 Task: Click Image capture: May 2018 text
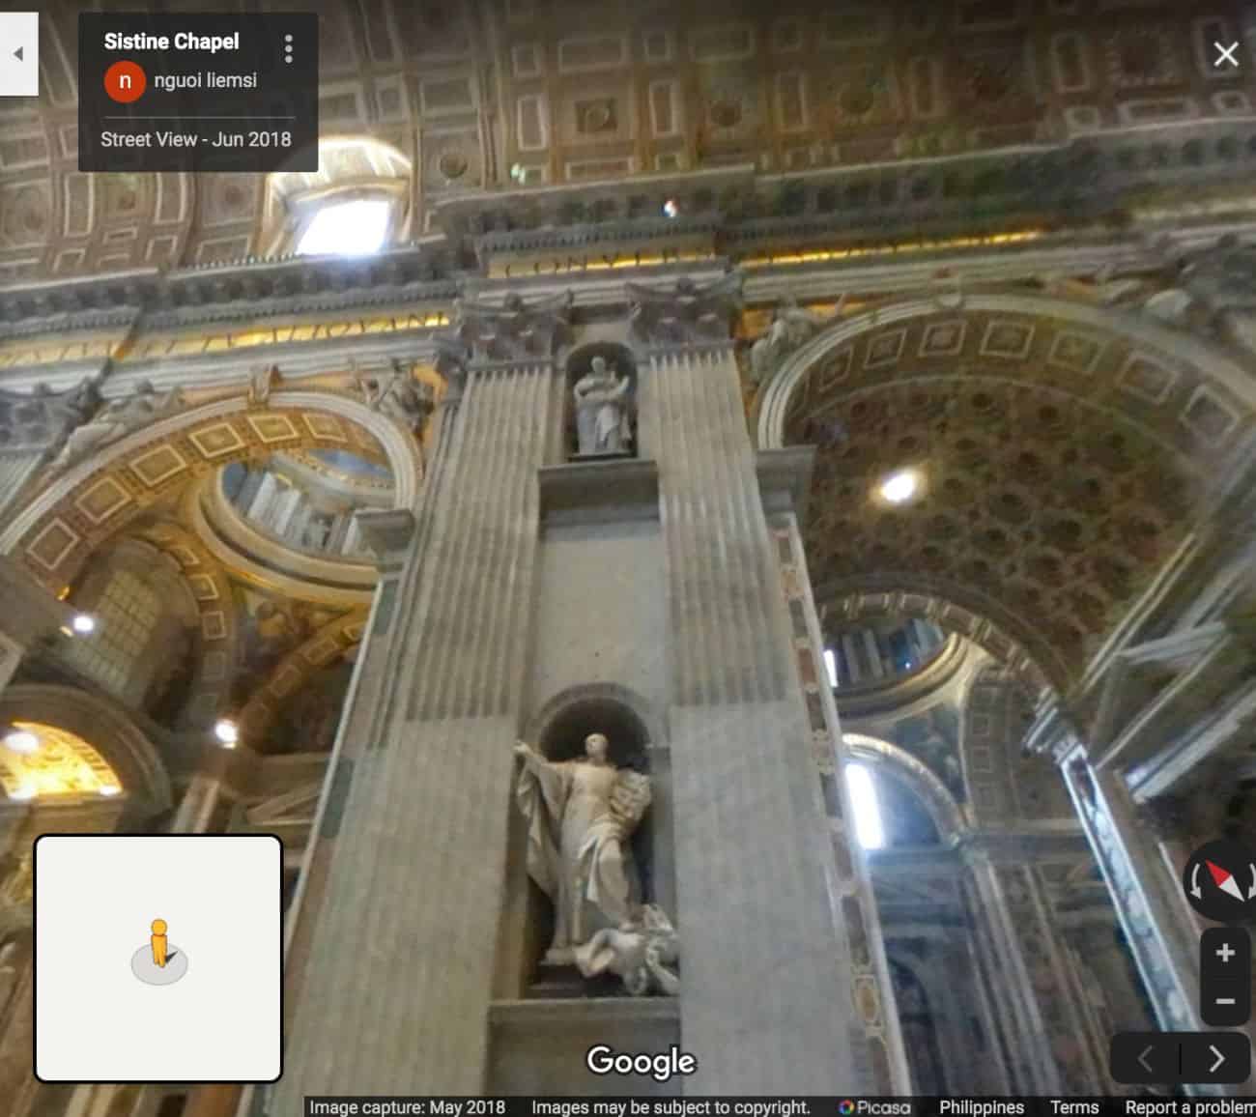click(407, 1107)
